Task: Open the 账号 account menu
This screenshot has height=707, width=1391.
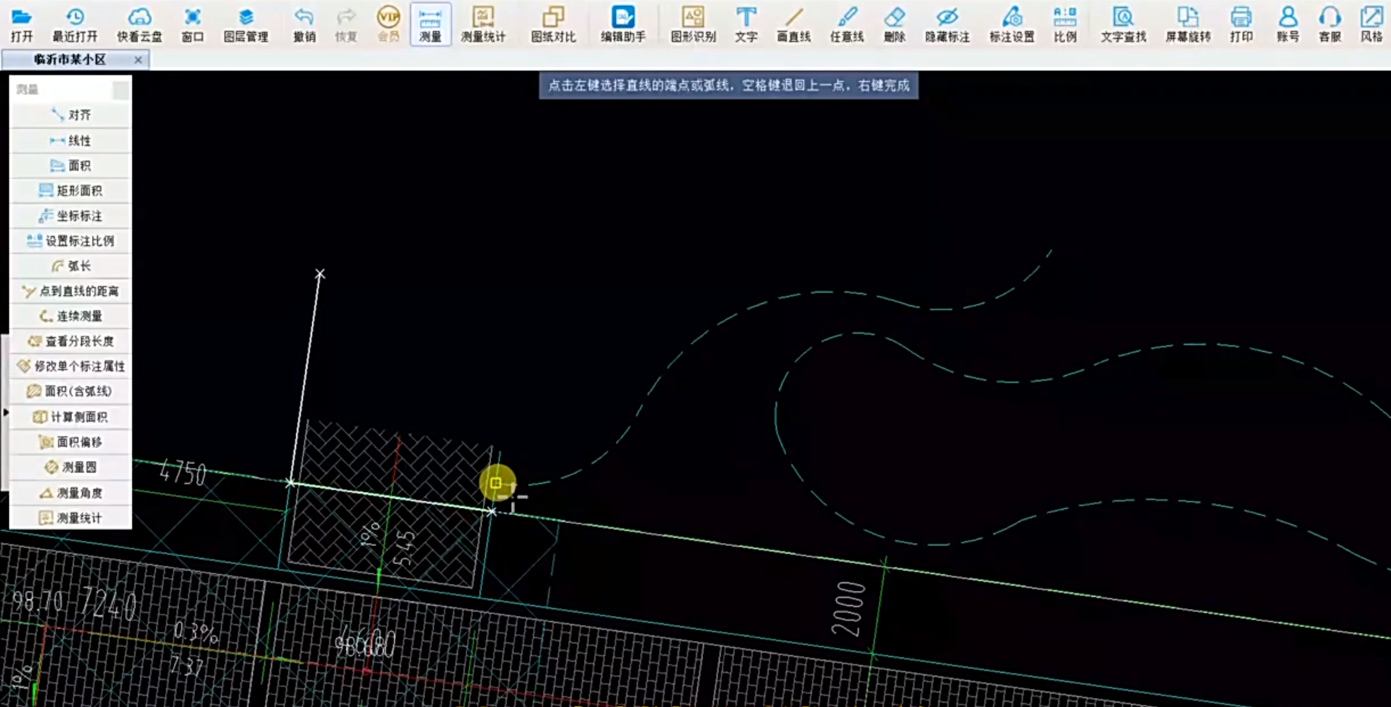Action: pos(1288,24)
